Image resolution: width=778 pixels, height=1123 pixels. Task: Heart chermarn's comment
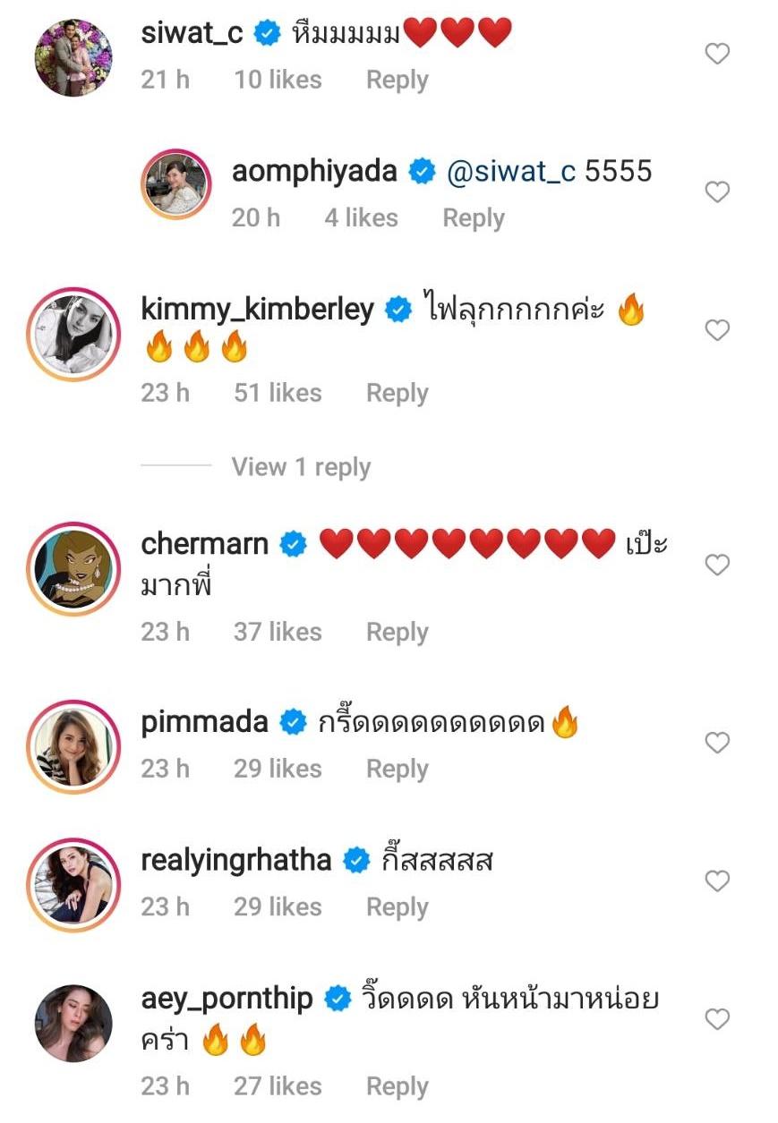click(x=717, y=565)
